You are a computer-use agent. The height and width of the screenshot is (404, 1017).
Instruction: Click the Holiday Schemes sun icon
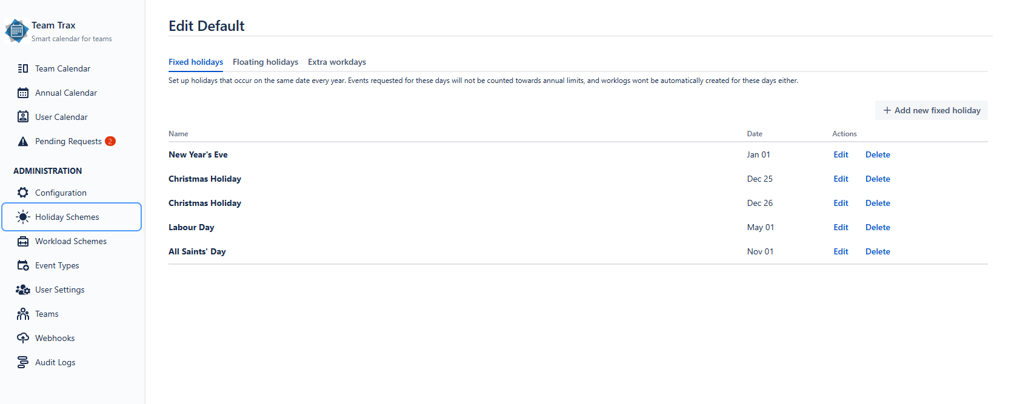tap(23, 217)
